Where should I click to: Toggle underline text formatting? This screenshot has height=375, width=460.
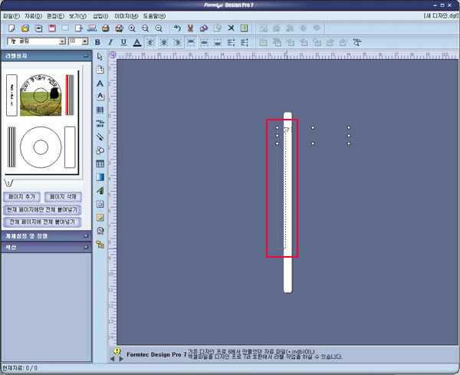(x=123, y=42)
